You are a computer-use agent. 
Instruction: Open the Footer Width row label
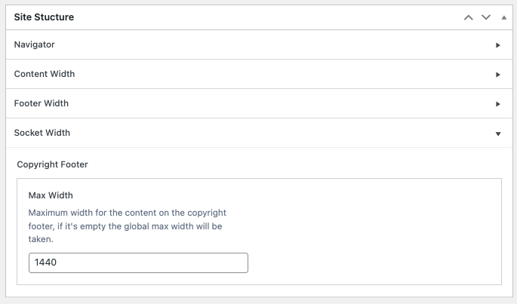tap(42, 103)
